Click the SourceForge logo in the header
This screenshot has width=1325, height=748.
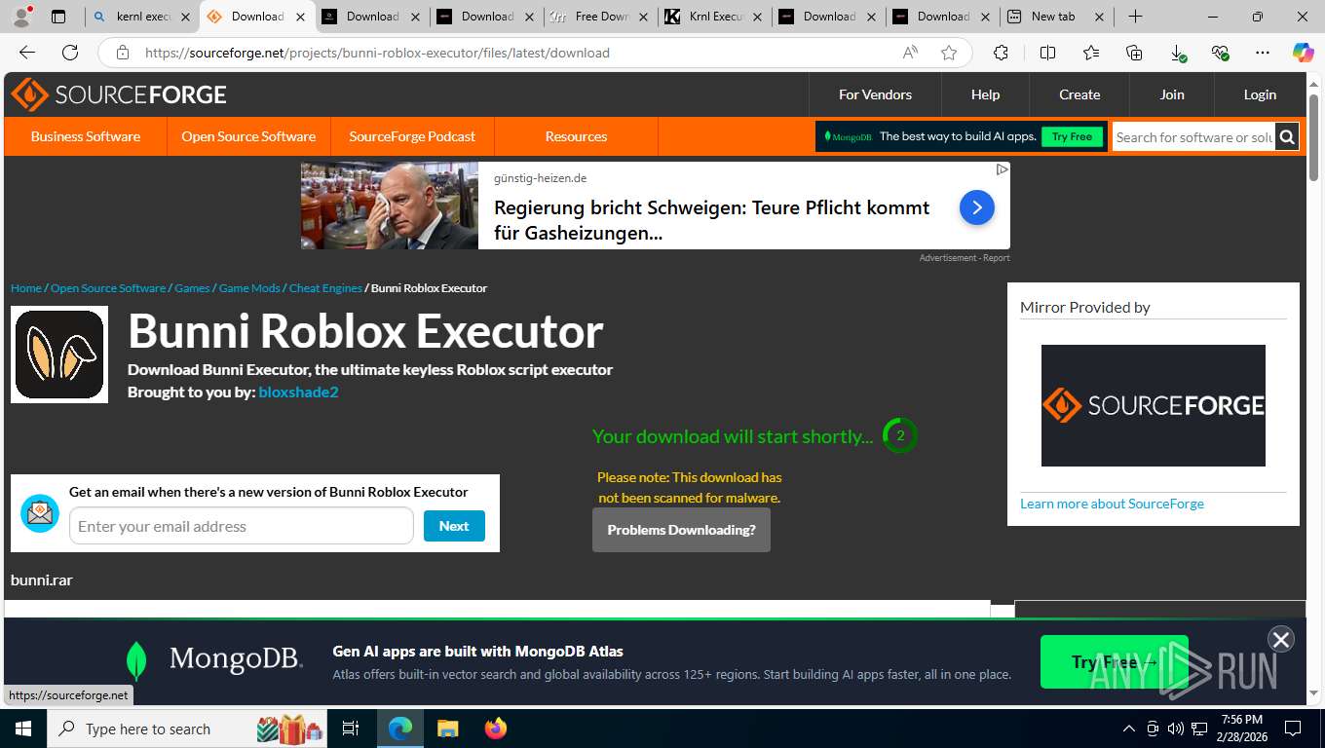(119, 94)
